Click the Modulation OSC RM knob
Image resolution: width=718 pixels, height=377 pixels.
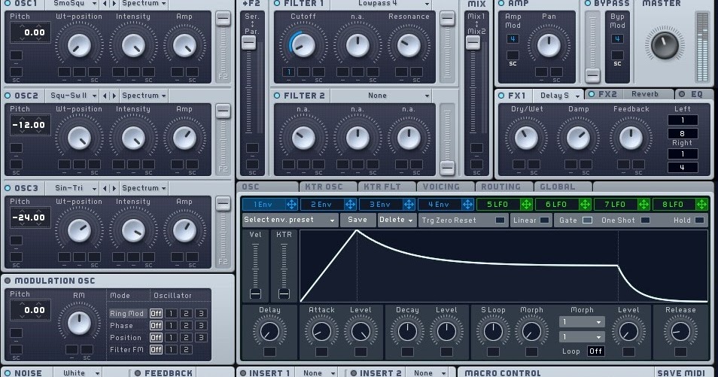(x=79, y=323)
